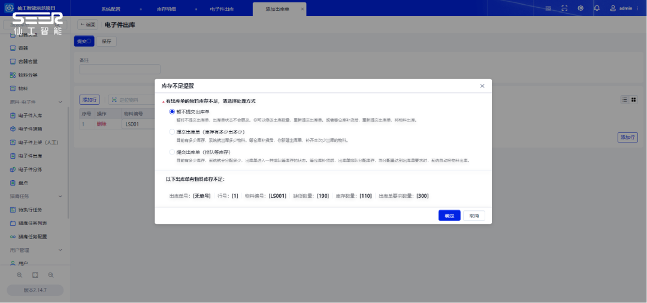The image size is (647, 303).
Task: Switch to the 系统配置 tab
Action: [111, 9]
